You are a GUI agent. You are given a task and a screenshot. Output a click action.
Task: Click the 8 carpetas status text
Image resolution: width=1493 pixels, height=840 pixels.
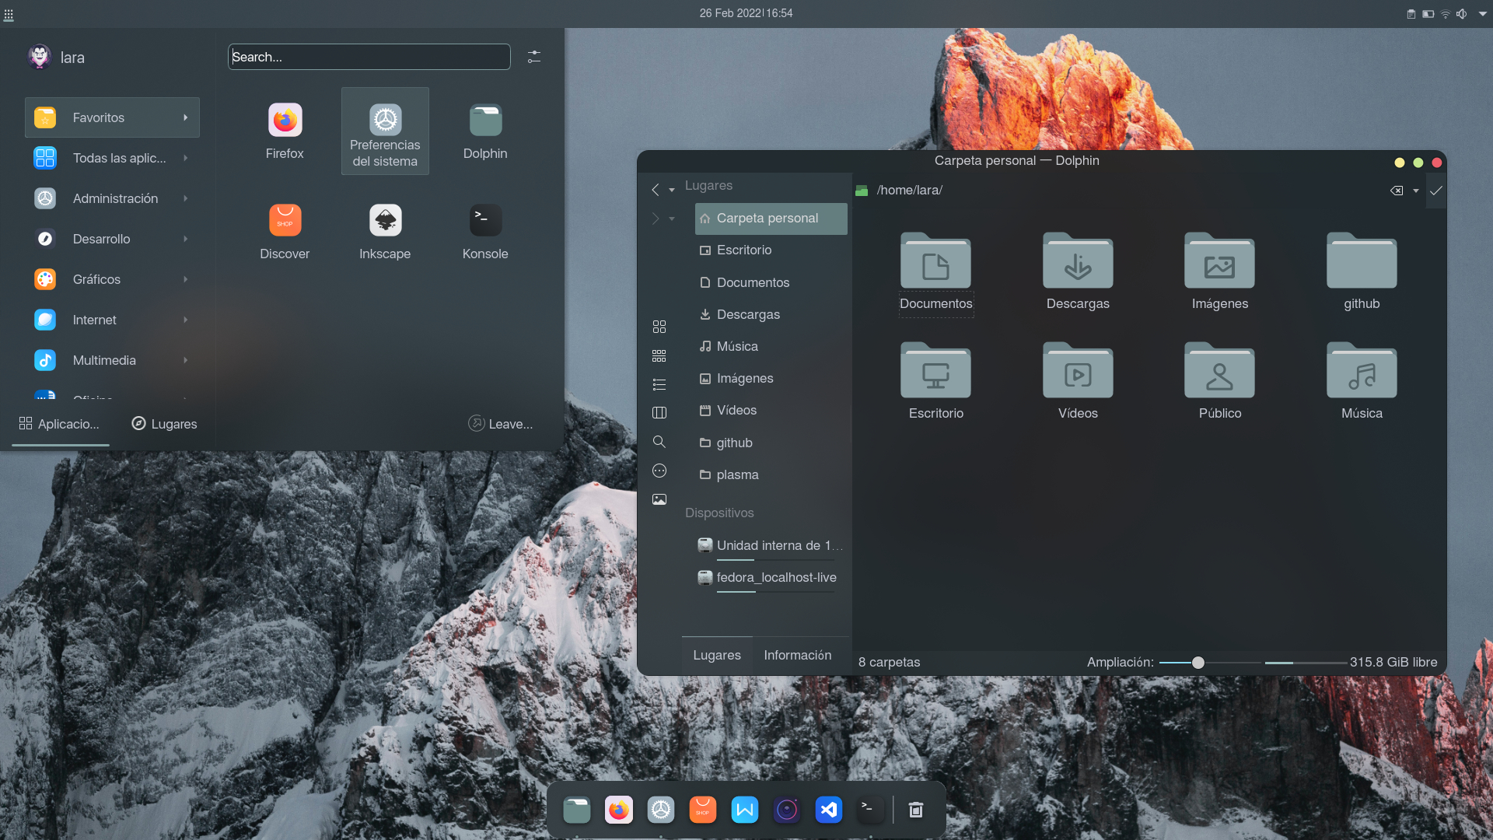(x=889, y=663)
